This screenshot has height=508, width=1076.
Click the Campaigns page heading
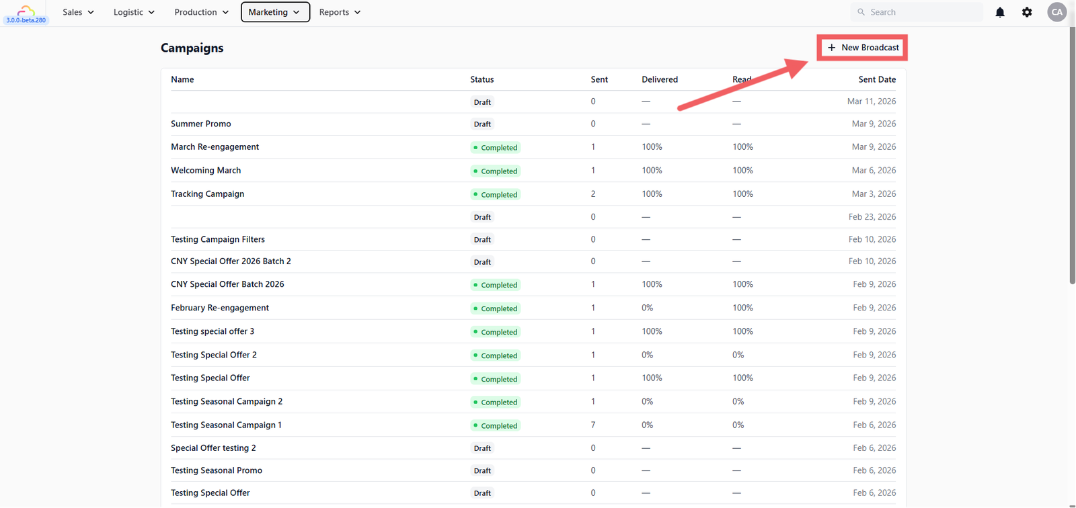[192, 48]
